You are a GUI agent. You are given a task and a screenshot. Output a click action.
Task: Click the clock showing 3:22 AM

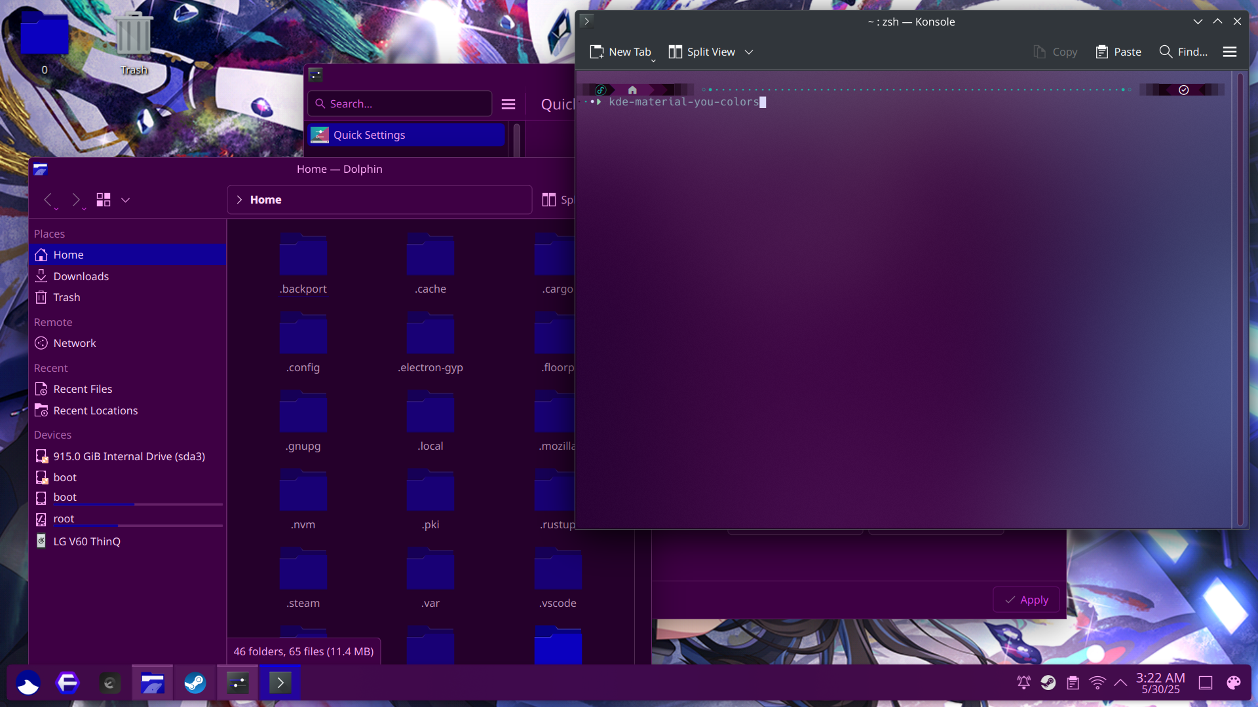(x=1160, y=683)
